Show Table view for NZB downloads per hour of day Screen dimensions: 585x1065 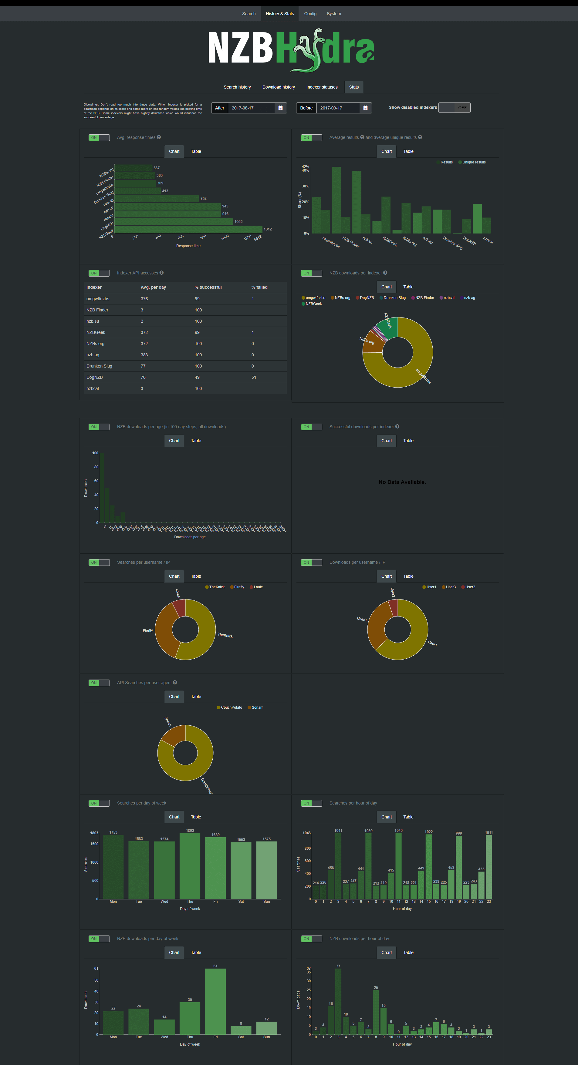(408, 952)
